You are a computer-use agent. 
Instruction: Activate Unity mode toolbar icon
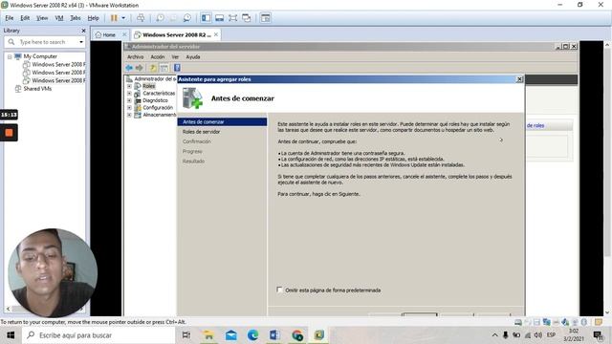coord(247,18)
